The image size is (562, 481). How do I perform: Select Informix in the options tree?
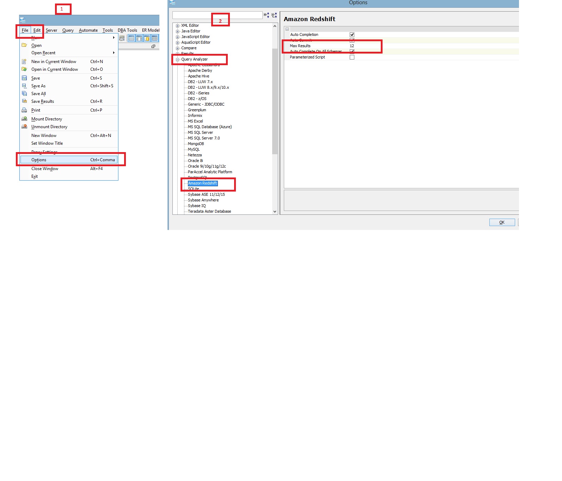click(195, 115)
